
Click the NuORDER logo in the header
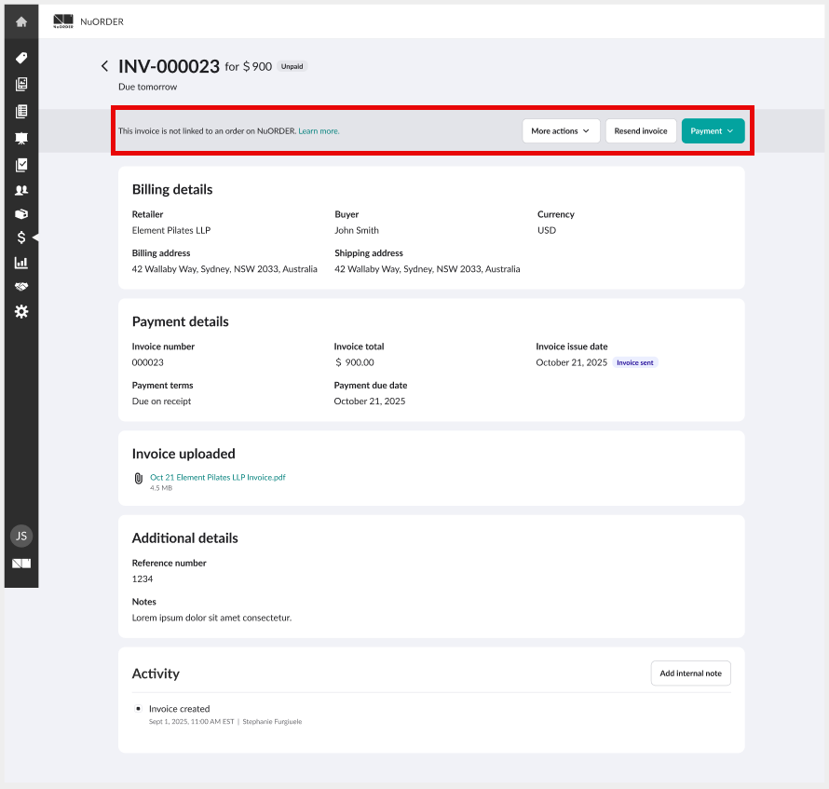(63, 21)
